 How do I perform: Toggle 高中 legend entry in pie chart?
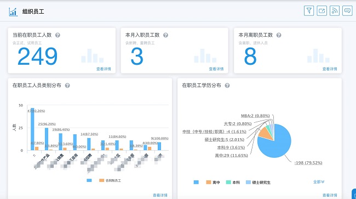pos(213,182)
